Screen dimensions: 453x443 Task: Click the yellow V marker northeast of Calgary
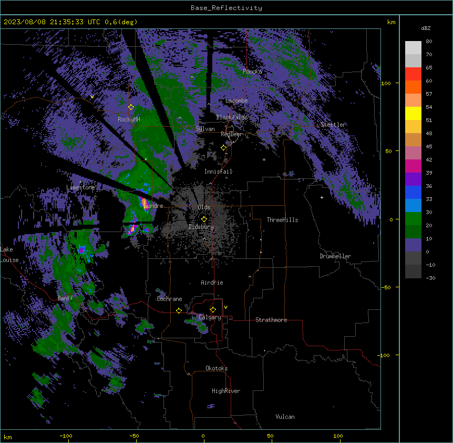click(x=225, y=307)
